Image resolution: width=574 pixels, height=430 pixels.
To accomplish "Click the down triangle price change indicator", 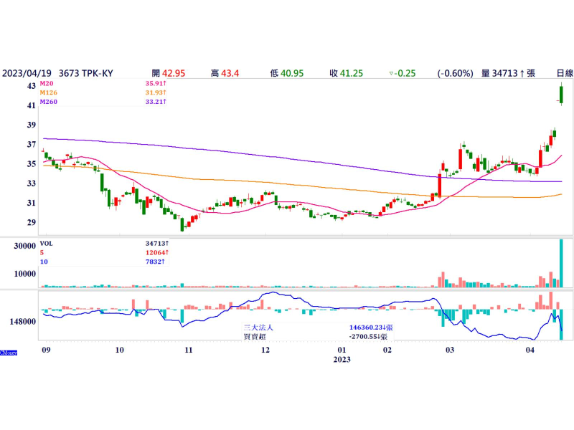I will click(390, 73).
